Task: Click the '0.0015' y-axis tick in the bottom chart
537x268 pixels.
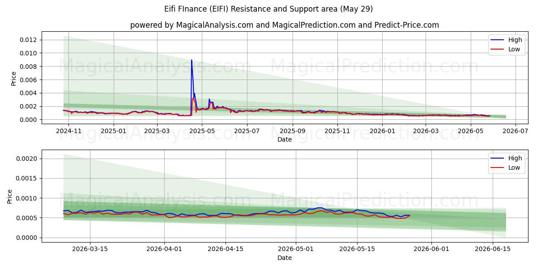Action: 26,178
